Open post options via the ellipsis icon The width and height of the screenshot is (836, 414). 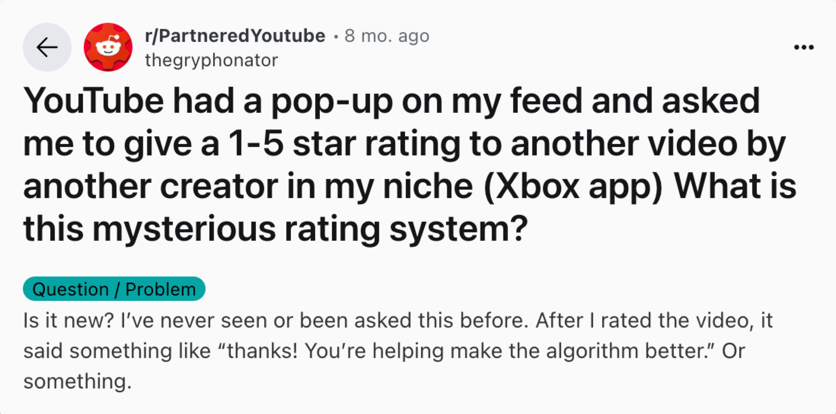[x=804, y=46]
